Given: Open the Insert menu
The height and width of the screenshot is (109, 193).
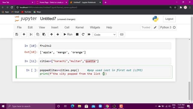Looking at the screenshot, I should pyautogui.click(x=55, y=28).
